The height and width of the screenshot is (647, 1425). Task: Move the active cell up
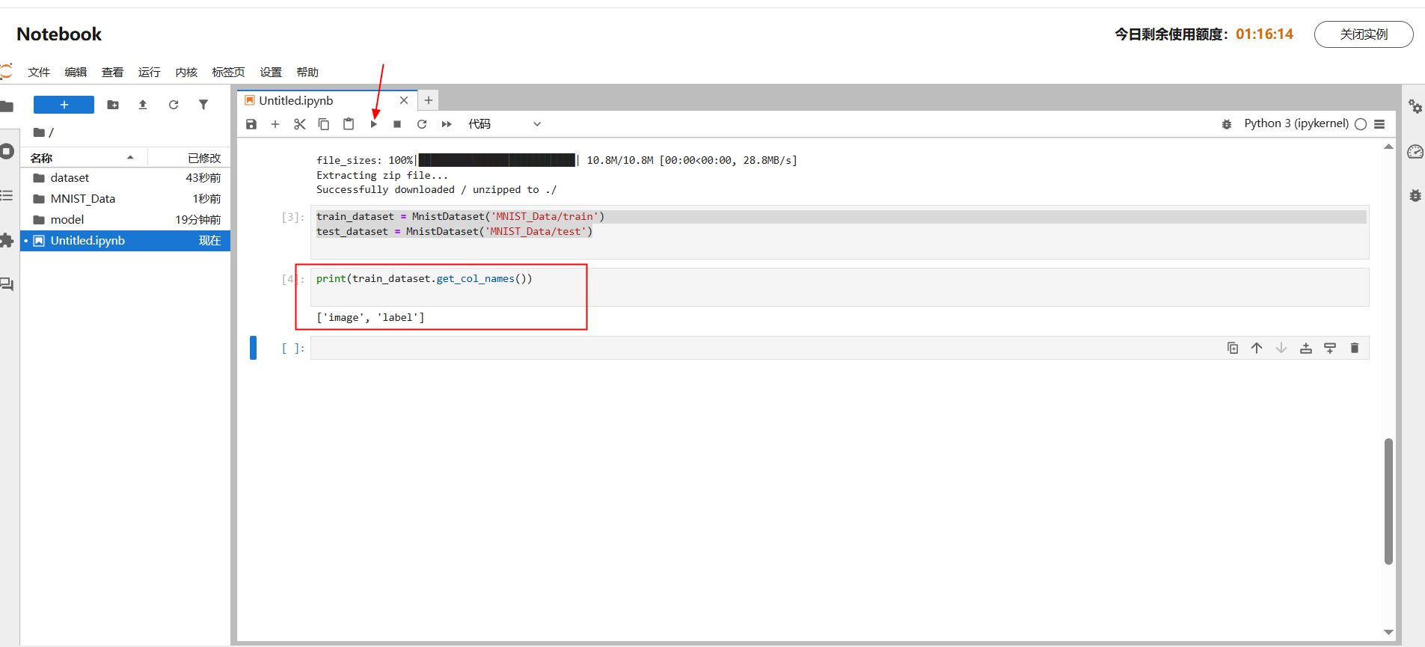tap(1257, 348)
